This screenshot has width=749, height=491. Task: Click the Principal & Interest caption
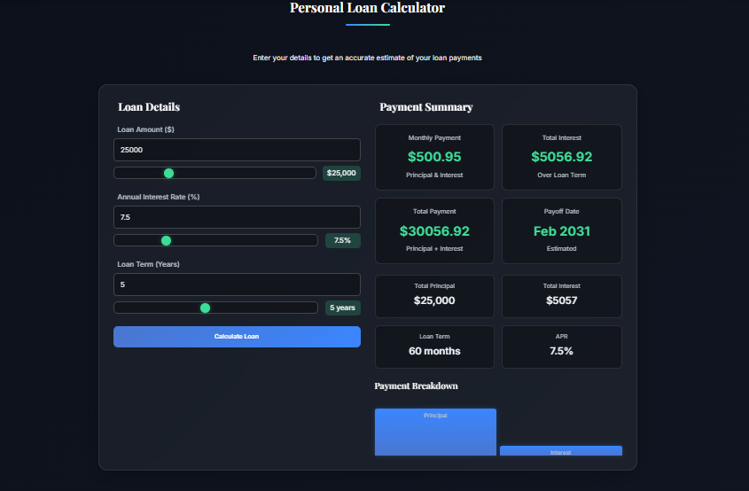(x=434, y=175)
